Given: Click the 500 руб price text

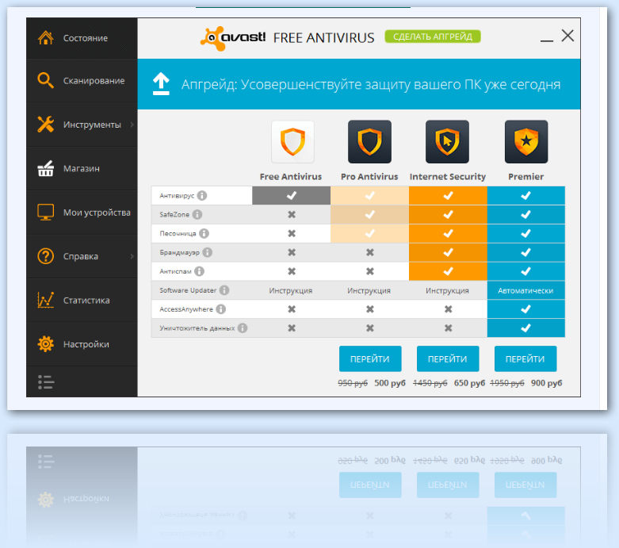Looking at the screenshot, I should (x=390, y=383).
